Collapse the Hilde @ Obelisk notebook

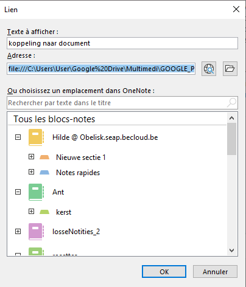click(x=18, y=137)
